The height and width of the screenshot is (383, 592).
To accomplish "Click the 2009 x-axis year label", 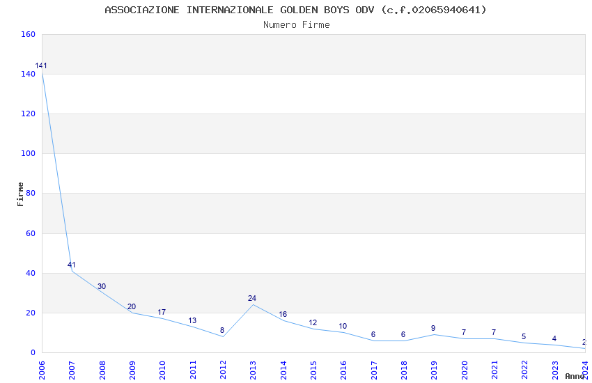I will click(132, 370).
